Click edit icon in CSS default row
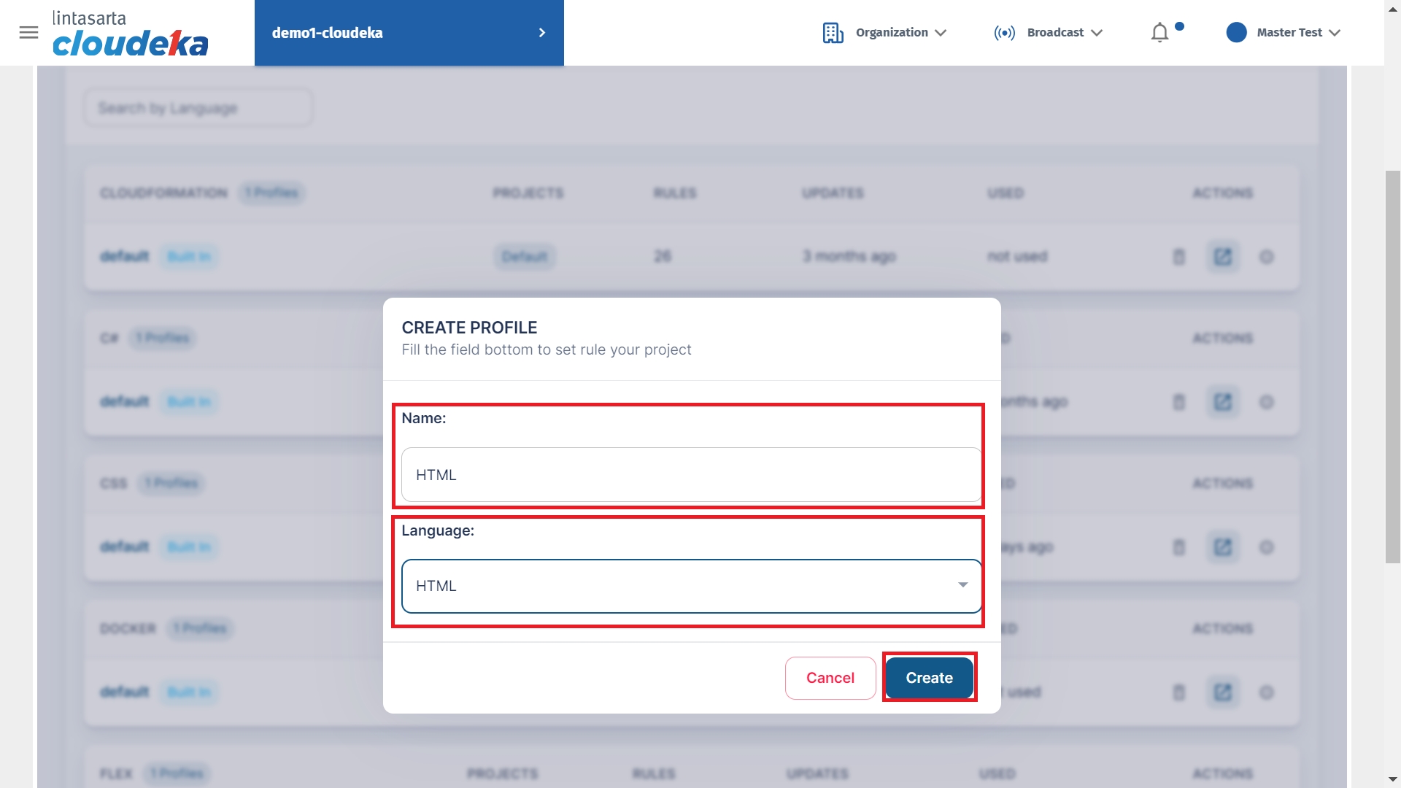The height and width of the screenshot is (788, 1401). (1222, 547)
